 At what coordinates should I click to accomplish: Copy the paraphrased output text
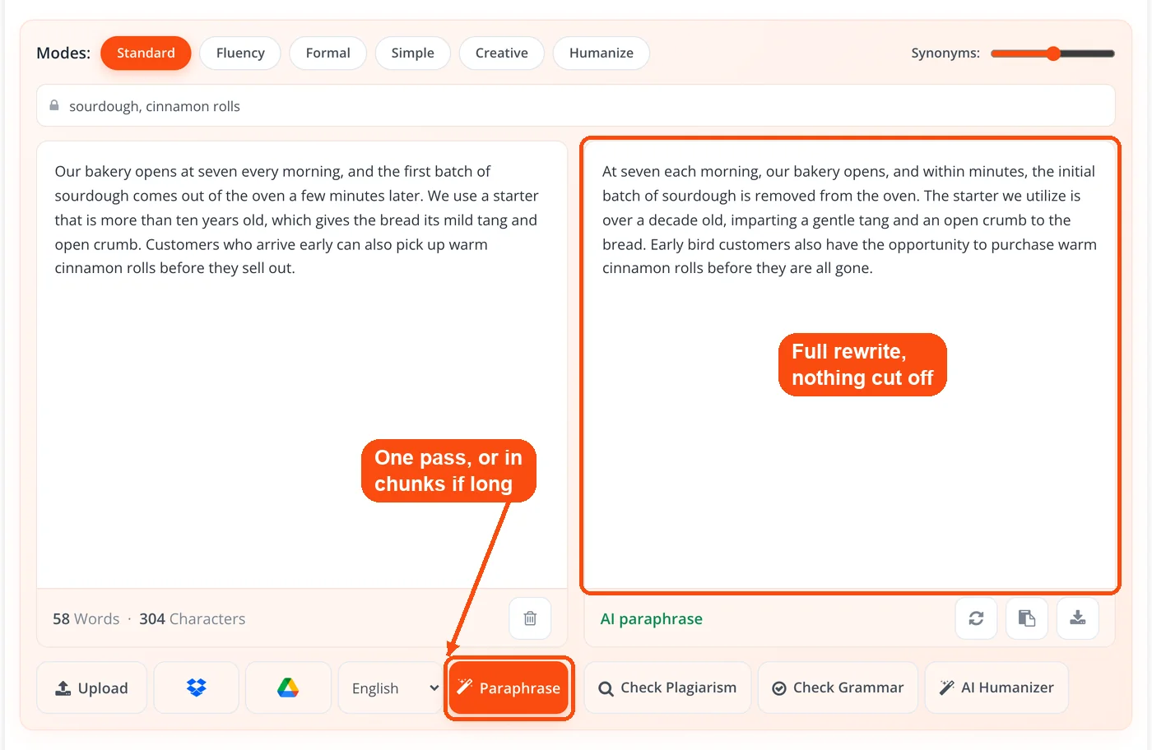tap(1027, 618)
